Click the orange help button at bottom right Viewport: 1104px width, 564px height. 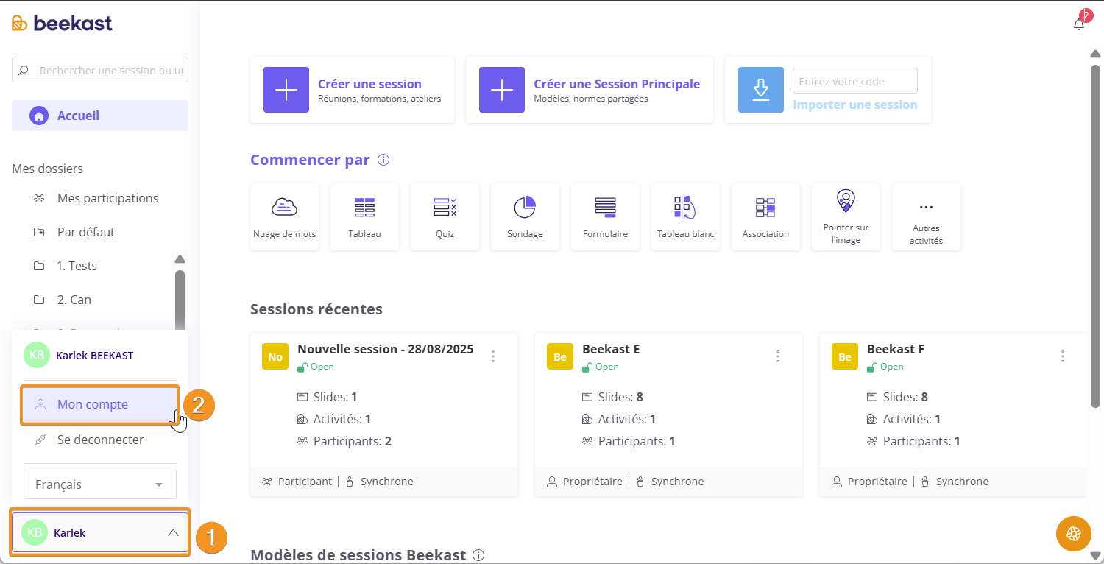click(x=1074, y=534)
